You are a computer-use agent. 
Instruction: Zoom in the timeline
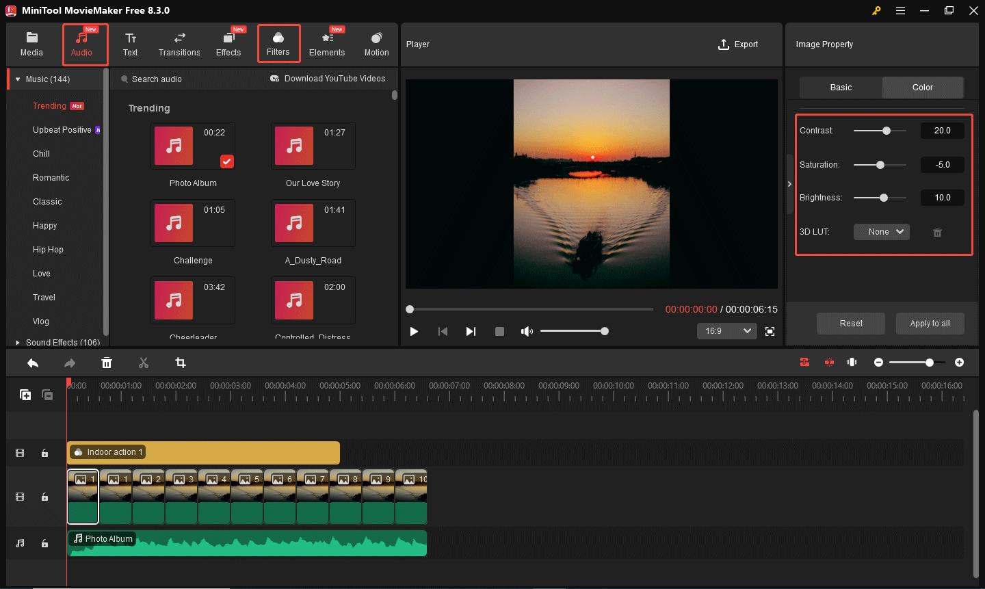[960, 363]
